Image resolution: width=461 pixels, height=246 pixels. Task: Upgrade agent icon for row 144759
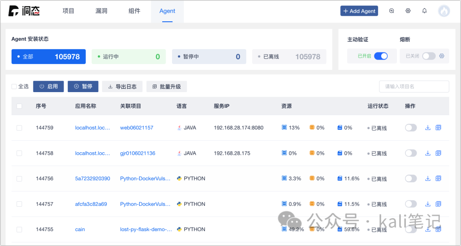[438, 128]
